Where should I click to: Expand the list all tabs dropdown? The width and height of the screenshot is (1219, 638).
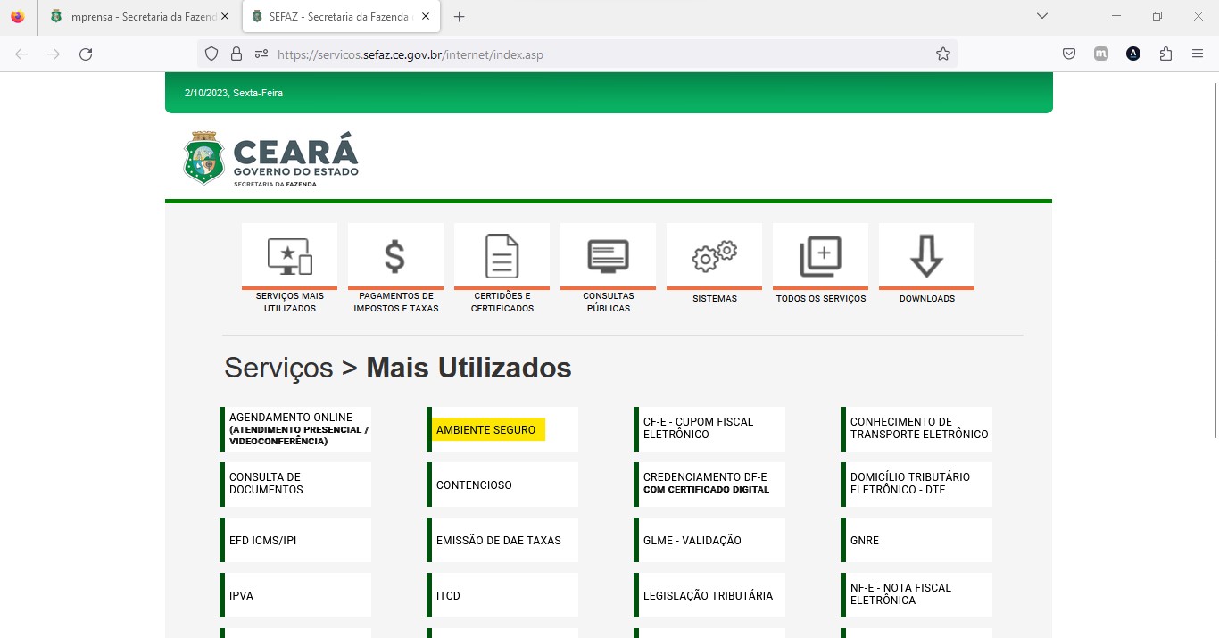pos(1041,16)
